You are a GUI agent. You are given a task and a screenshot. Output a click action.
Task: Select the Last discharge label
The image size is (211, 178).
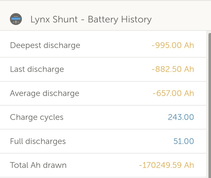pyautogui.click(x=37, y=69)
